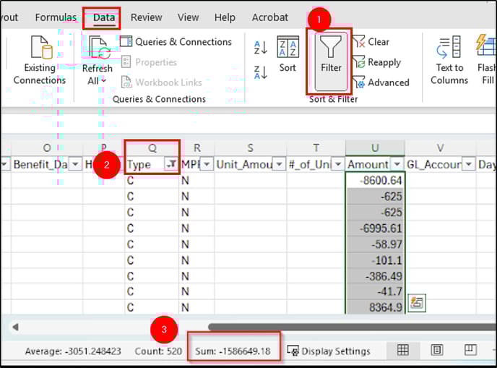Click the paste options smart tag

(x=416, y=303)
